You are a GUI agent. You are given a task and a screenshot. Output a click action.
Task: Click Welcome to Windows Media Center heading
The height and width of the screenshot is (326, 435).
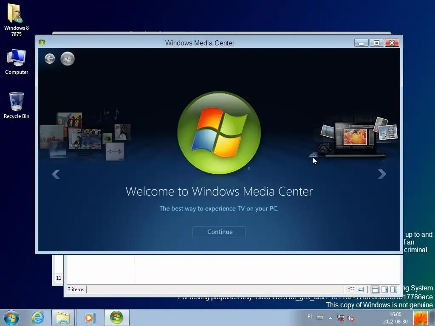coord(219,191)
